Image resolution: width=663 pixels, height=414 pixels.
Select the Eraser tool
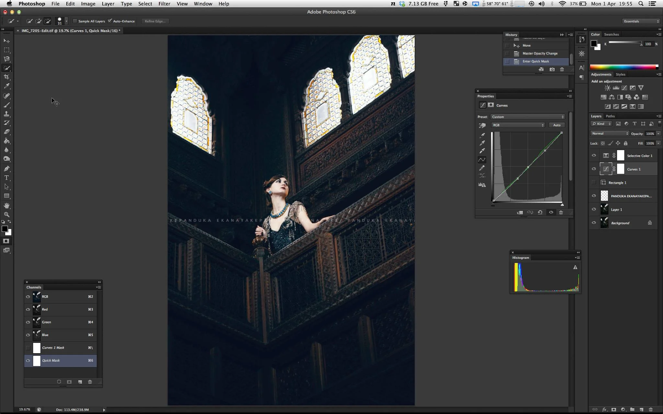click(6, 132)
